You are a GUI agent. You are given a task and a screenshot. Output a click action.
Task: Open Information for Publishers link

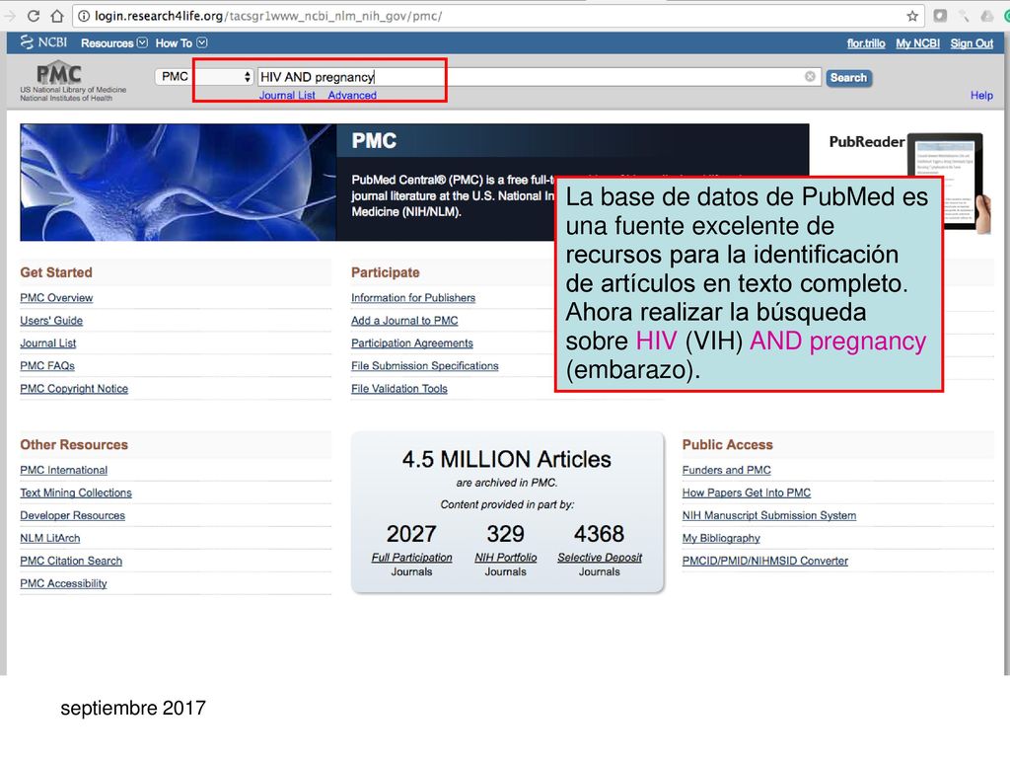[x=413, y=298]
